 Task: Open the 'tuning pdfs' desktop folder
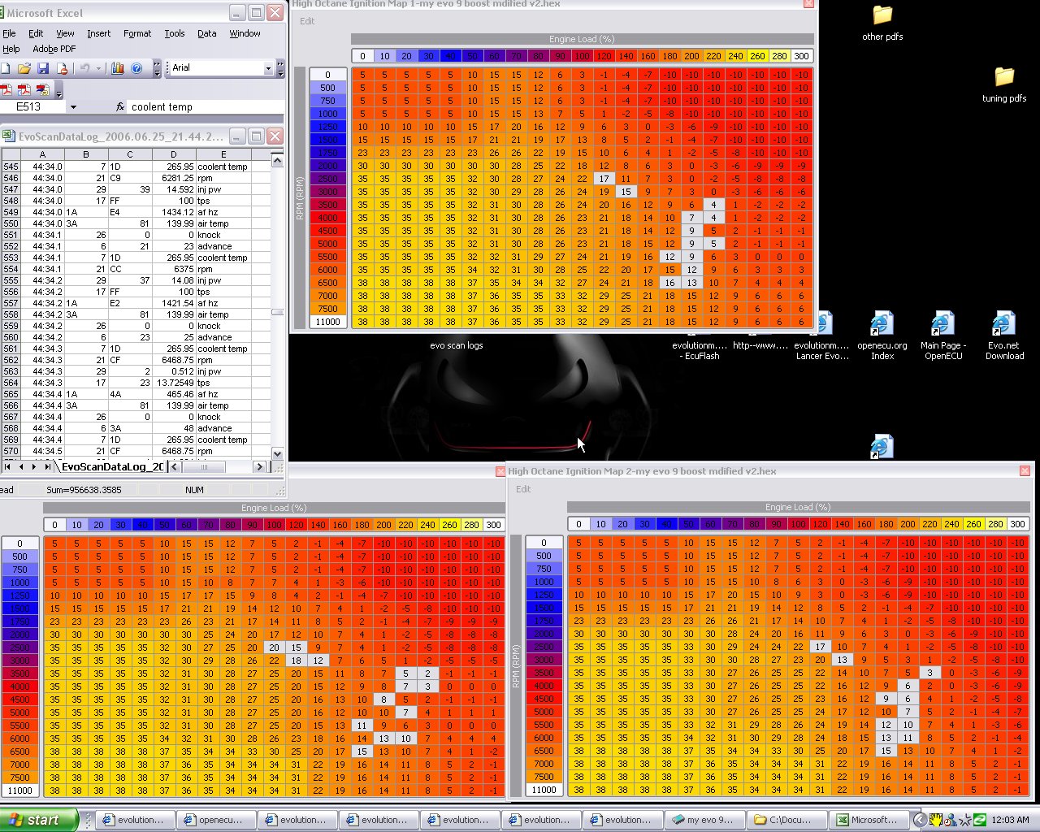click(1004, 85)
